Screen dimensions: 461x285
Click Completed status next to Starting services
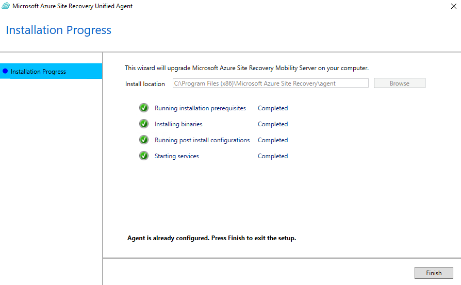(273, 156)
